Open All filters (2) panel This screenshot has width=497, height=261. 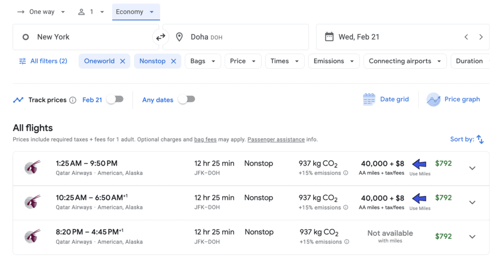(43, 61)
